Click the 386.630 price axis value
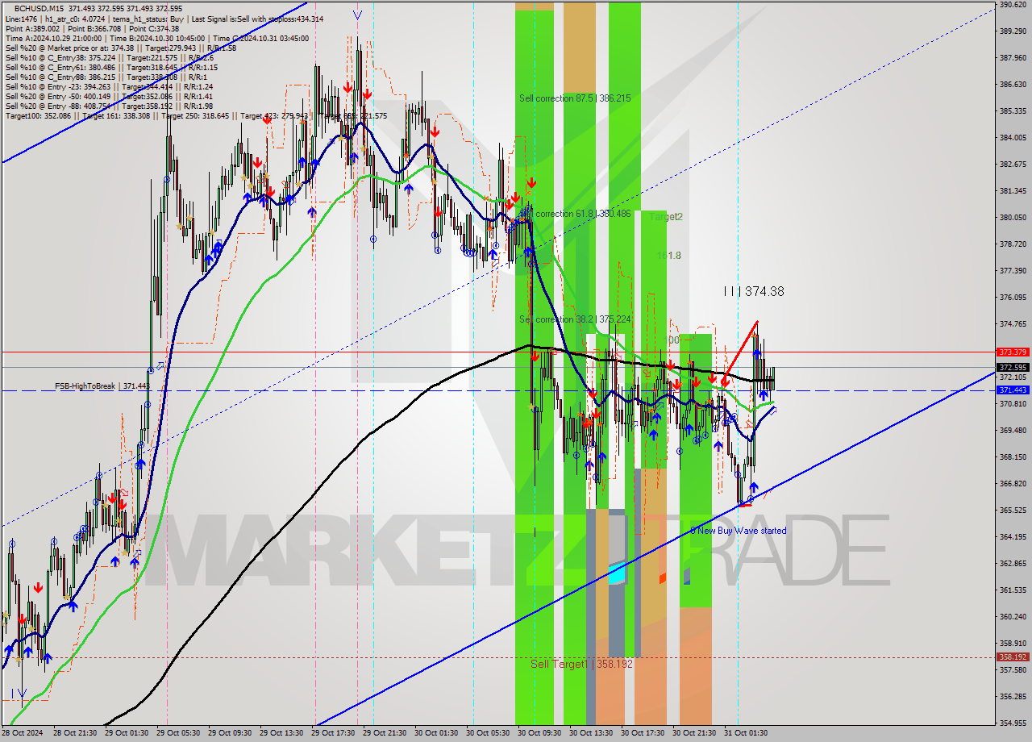This screenshot has height=742, width=1032. point(1013,84)
